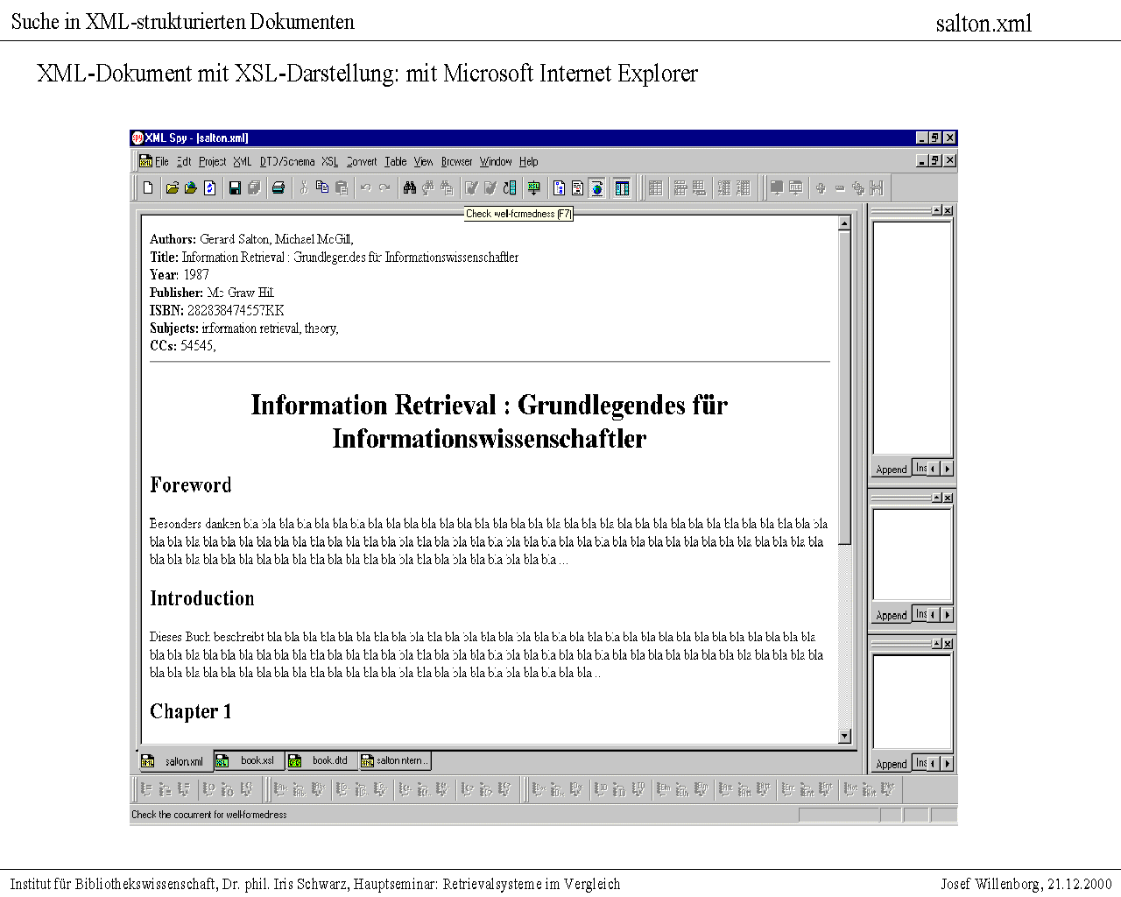Image resolution: width=1121 pixels, height=897 pixels.
Task: Click right tab-scroll arrow in bottom-right panel
Action: (x=947, y=764)
